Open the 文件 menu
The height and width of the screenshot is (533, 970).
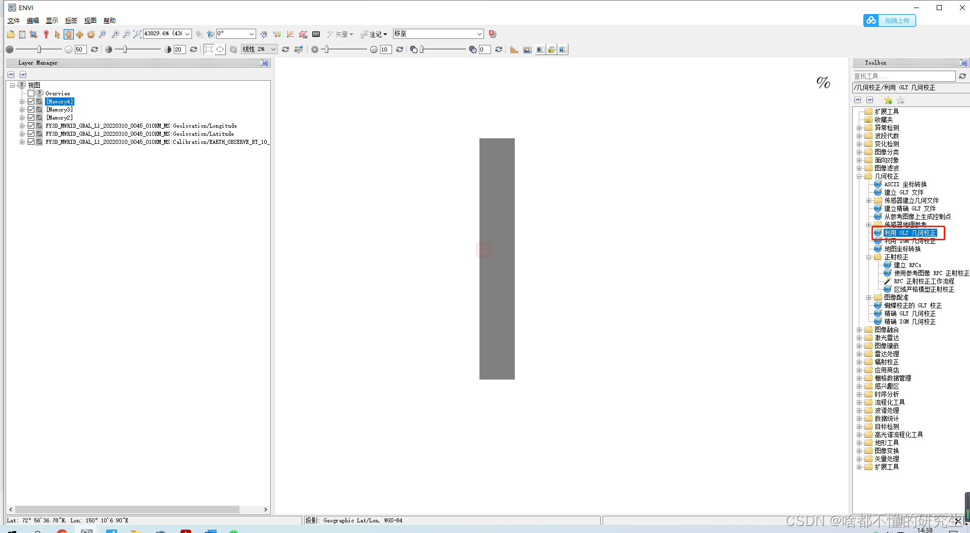point(14,21)
